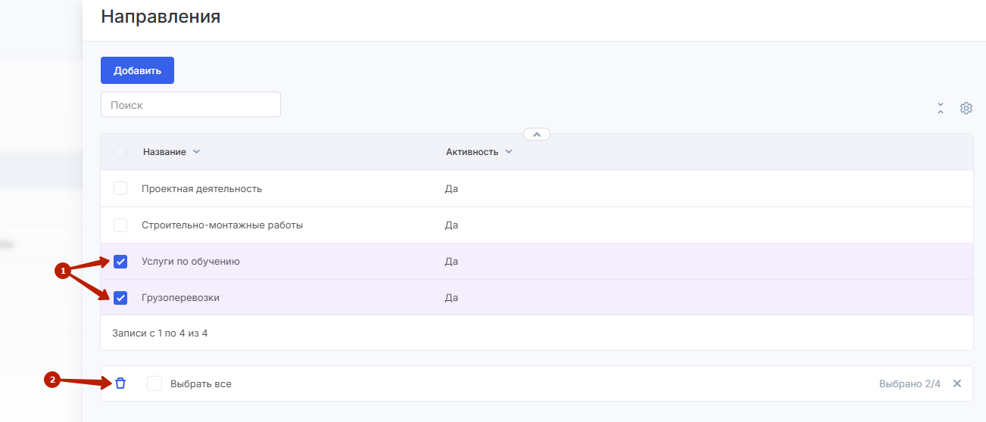This screenshot has width=986, height=422.
Task: Select the Грузоперевозки row name
Action: (180, 298)
